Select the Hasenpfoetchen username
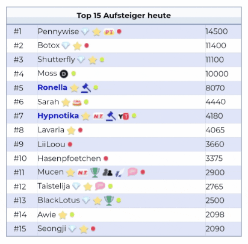 69,158
